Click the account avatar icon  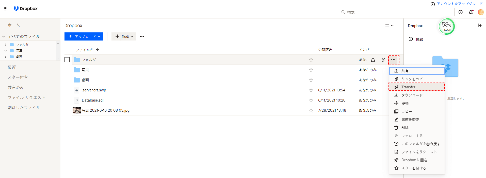click(480, 12)
